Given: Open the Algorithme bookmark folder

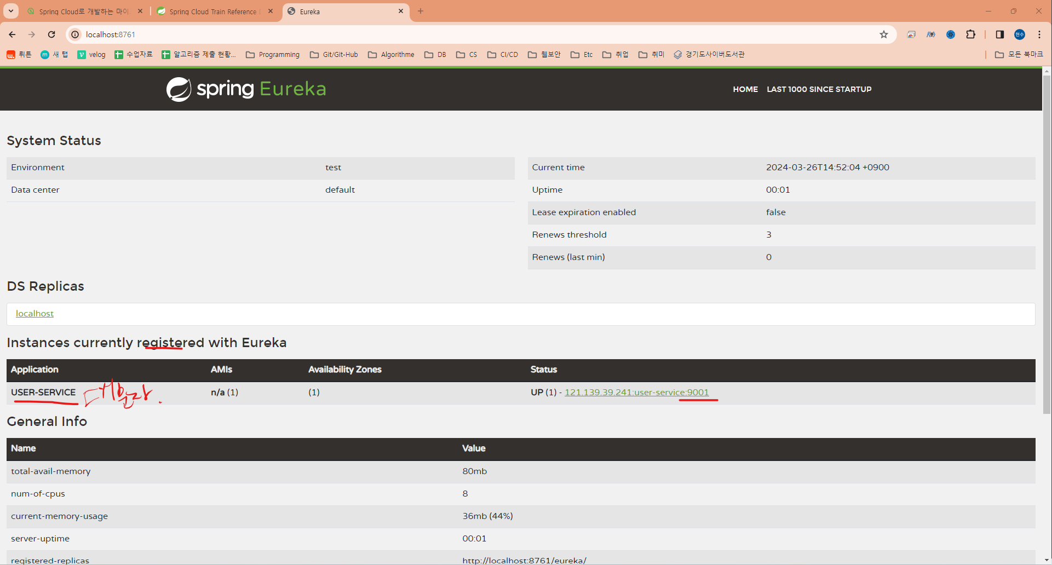Looking at the screenshot, I should [x=391, y=55].
